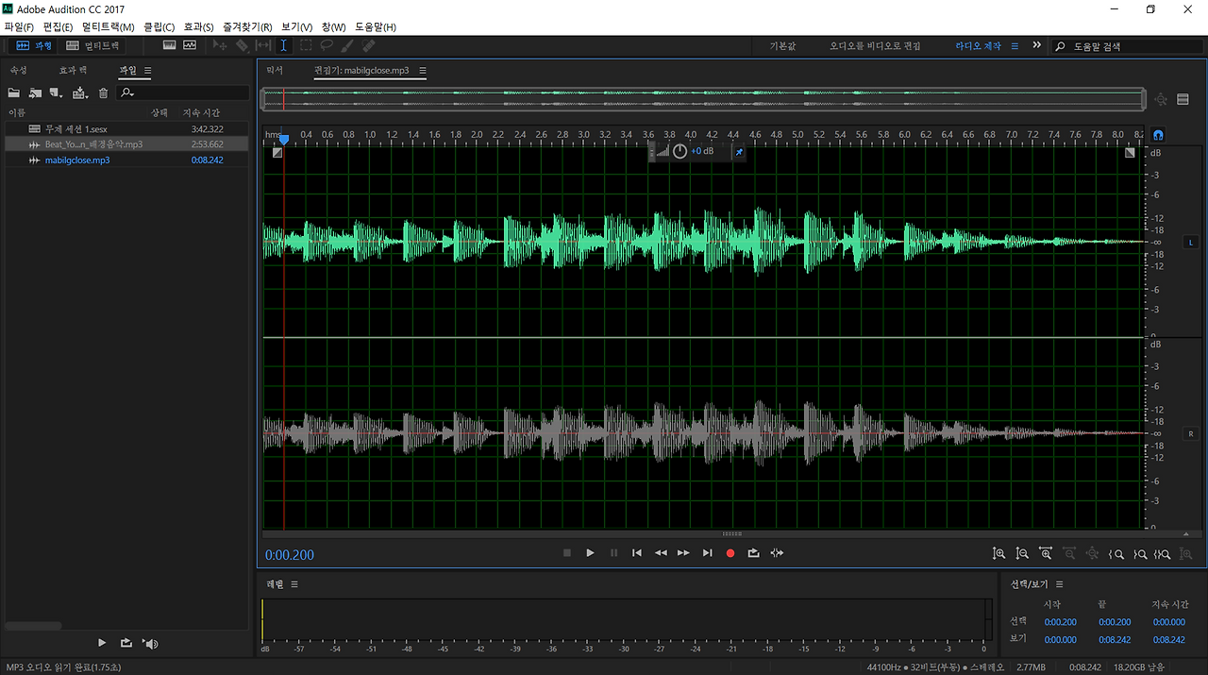The height and width of the screenshot is (675, 1208).
Task: Select the 기본값 workspace
Action: point(783,45)
